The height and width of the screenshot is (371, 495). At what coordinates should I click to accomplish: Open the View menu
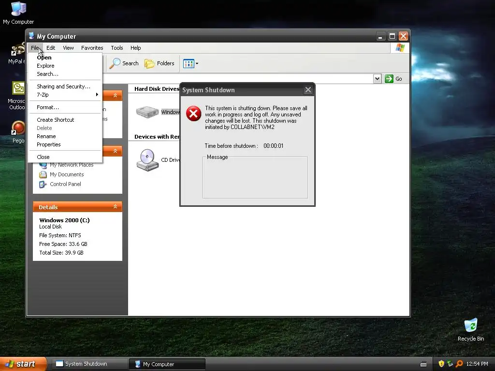[x=68, y=48]
